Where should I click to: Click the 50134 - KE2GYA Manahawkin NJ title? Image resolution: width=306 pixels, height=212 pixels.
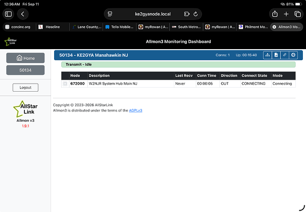point(94,55)
